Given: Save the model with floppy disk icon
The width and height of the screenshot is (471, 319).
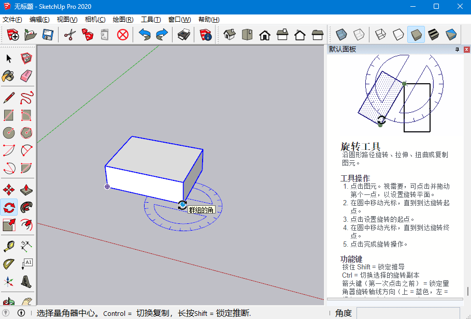Looking at the screenshot, I should pos(48,35).
